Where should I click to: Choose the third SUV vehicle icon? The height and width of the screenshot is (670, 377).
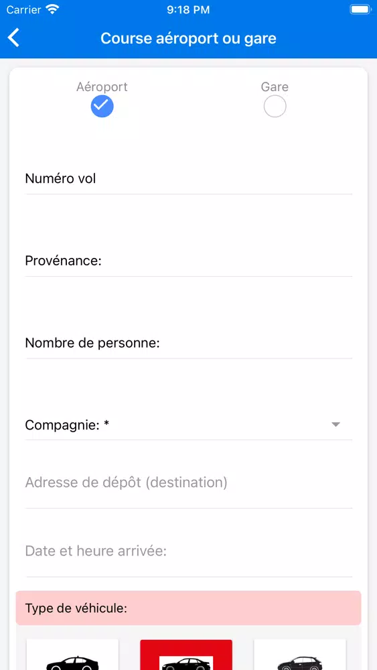(x=300, y=655)
